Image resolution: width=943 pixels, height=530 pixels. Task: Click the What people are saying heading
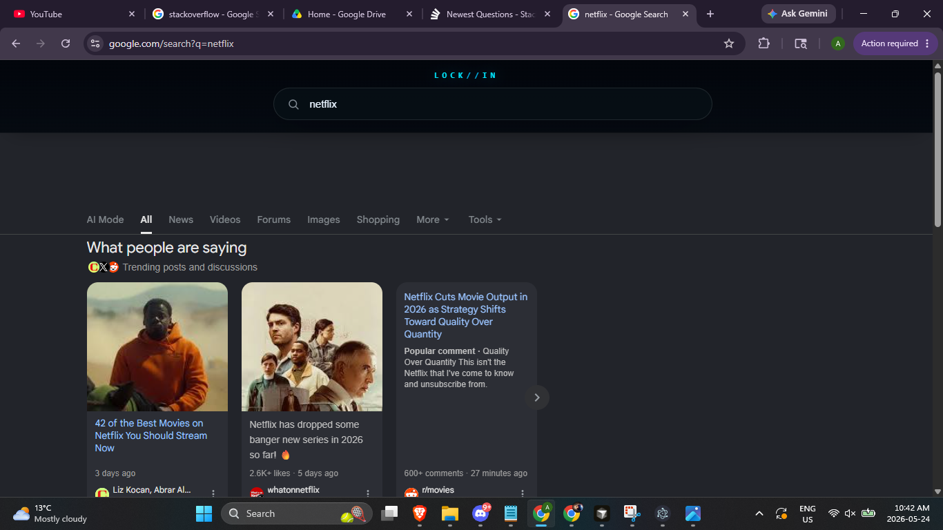coord(166,248)
